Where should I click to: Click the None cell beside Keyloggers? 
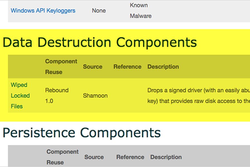pos(99,11)
